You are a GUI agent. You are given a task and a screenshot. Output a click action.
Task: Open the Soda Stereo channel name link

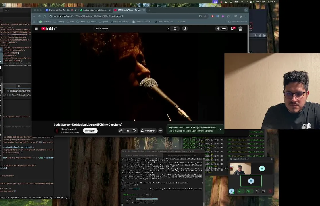[68, 129]
